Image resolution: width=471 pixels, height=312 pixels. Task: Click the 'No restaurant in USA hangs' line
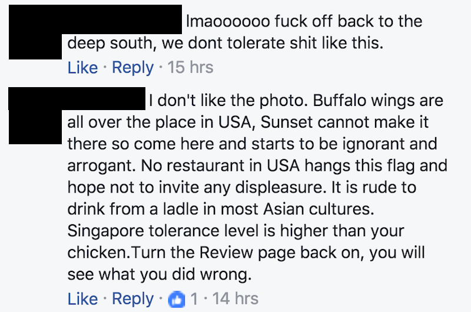(257, 166)
